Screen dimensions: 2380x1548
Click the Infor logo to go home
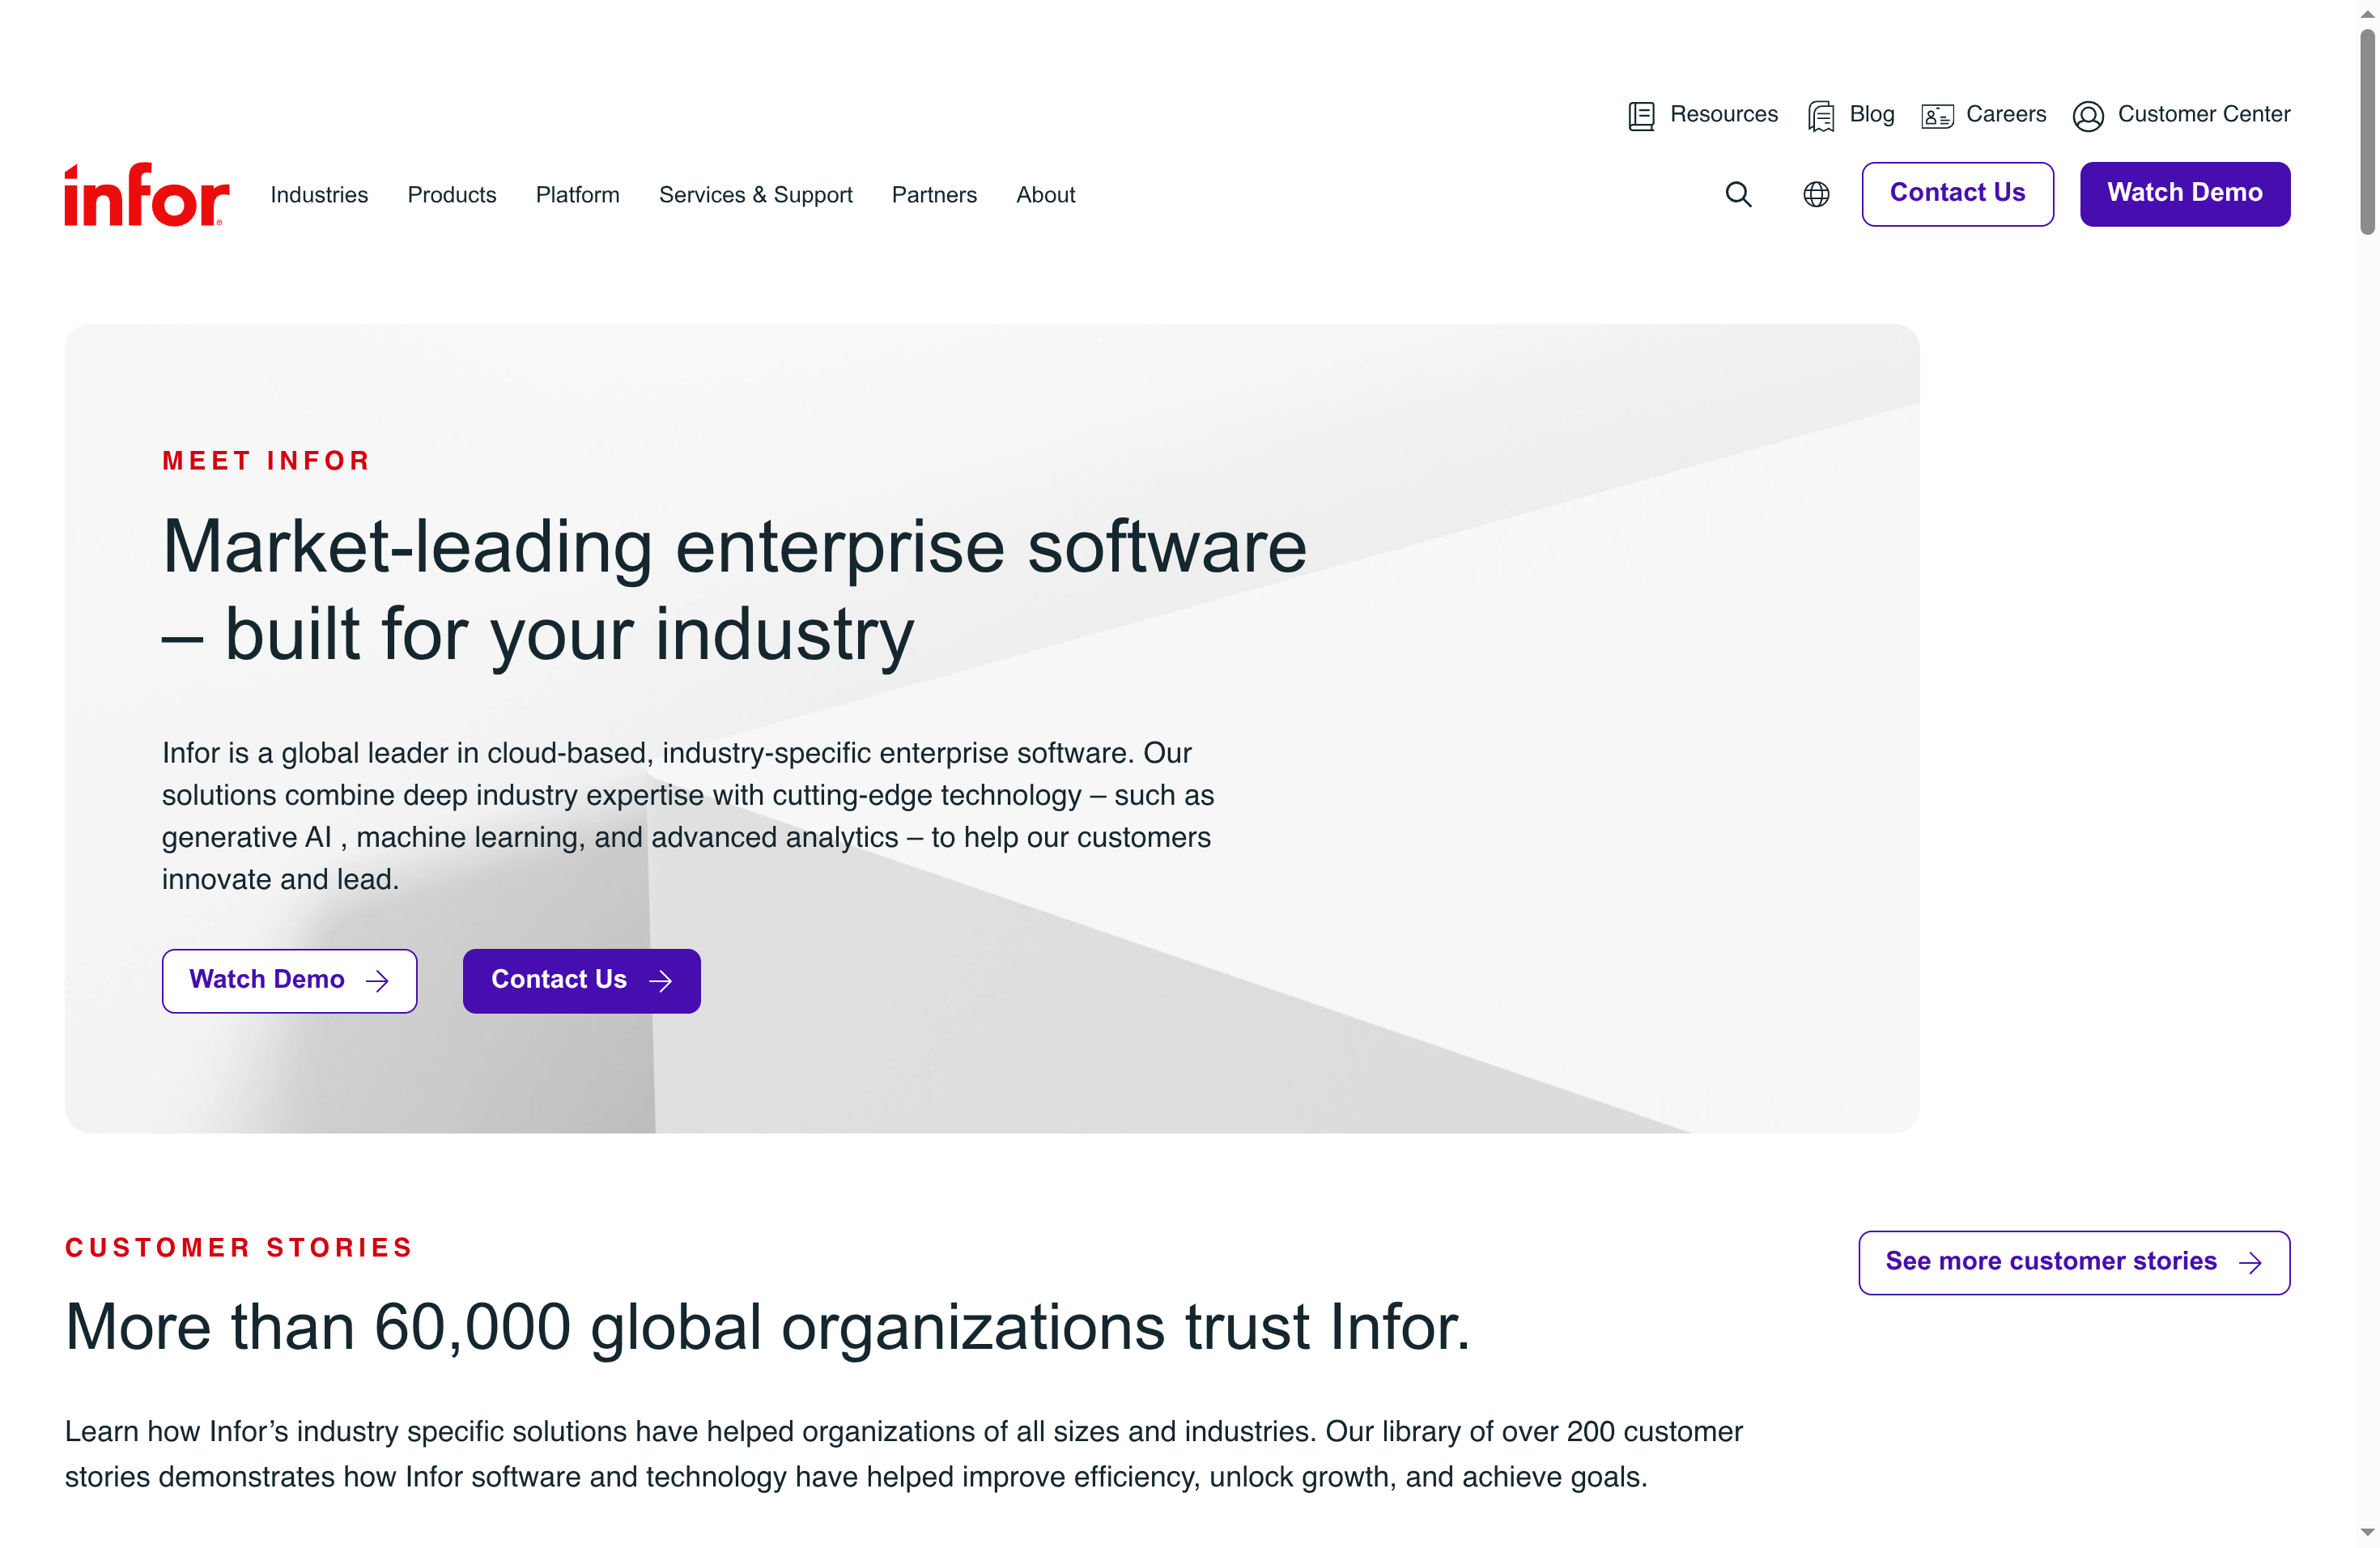coord(145,192)
